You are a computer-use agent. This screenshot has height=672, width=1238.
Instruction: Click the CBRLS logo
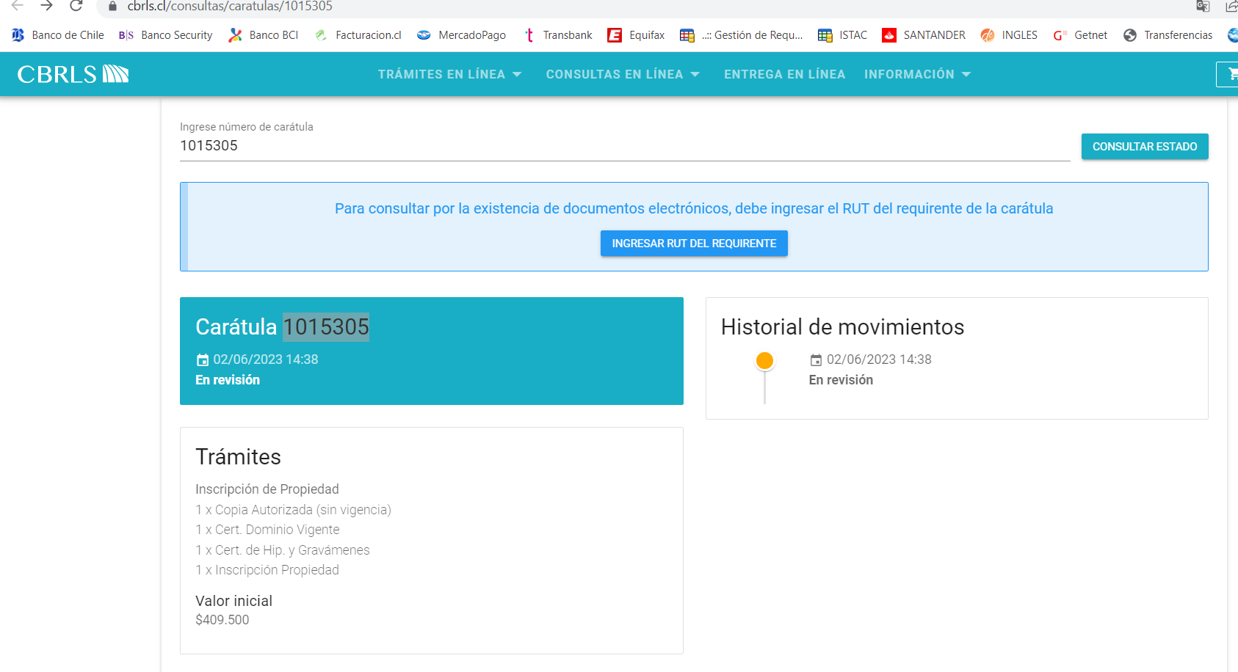[x=73, y=74]
